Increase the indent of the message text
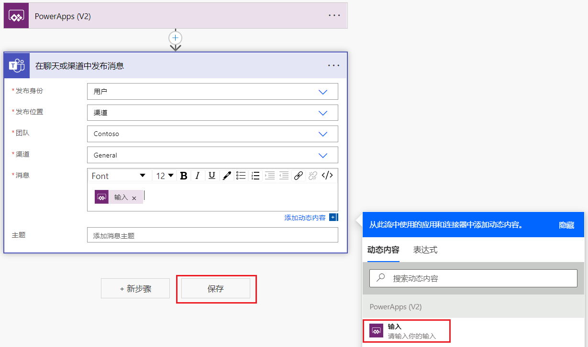Screen dimensions: 588x347 pyautogui.click(x=270, y=176)
